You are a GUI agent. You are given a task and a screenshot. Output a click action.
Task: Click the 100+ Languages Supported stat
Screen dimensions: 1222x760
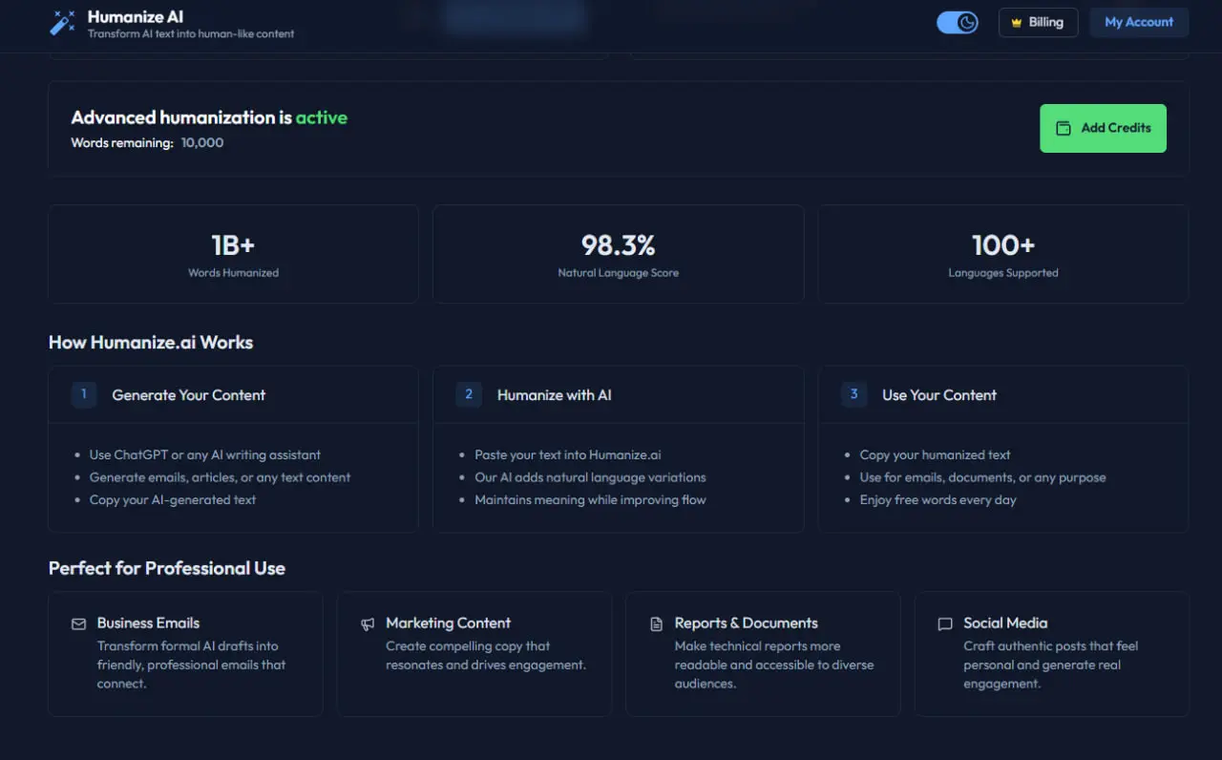[x=1003, y=254]
